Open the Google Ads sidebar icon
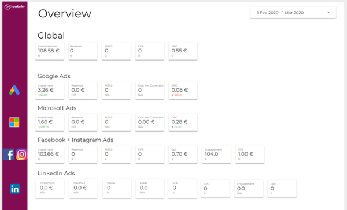The height and width of the screenshot is (210, 347). pyautogui.click(x=14, y=91)
